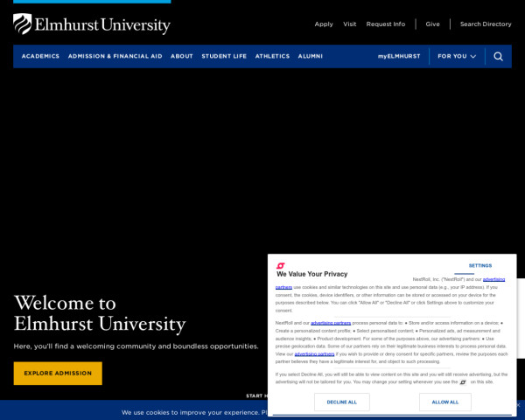Click the NextRoll logo in privacy popup
This screenshot has width=525, height=420.
click(280, 266)
